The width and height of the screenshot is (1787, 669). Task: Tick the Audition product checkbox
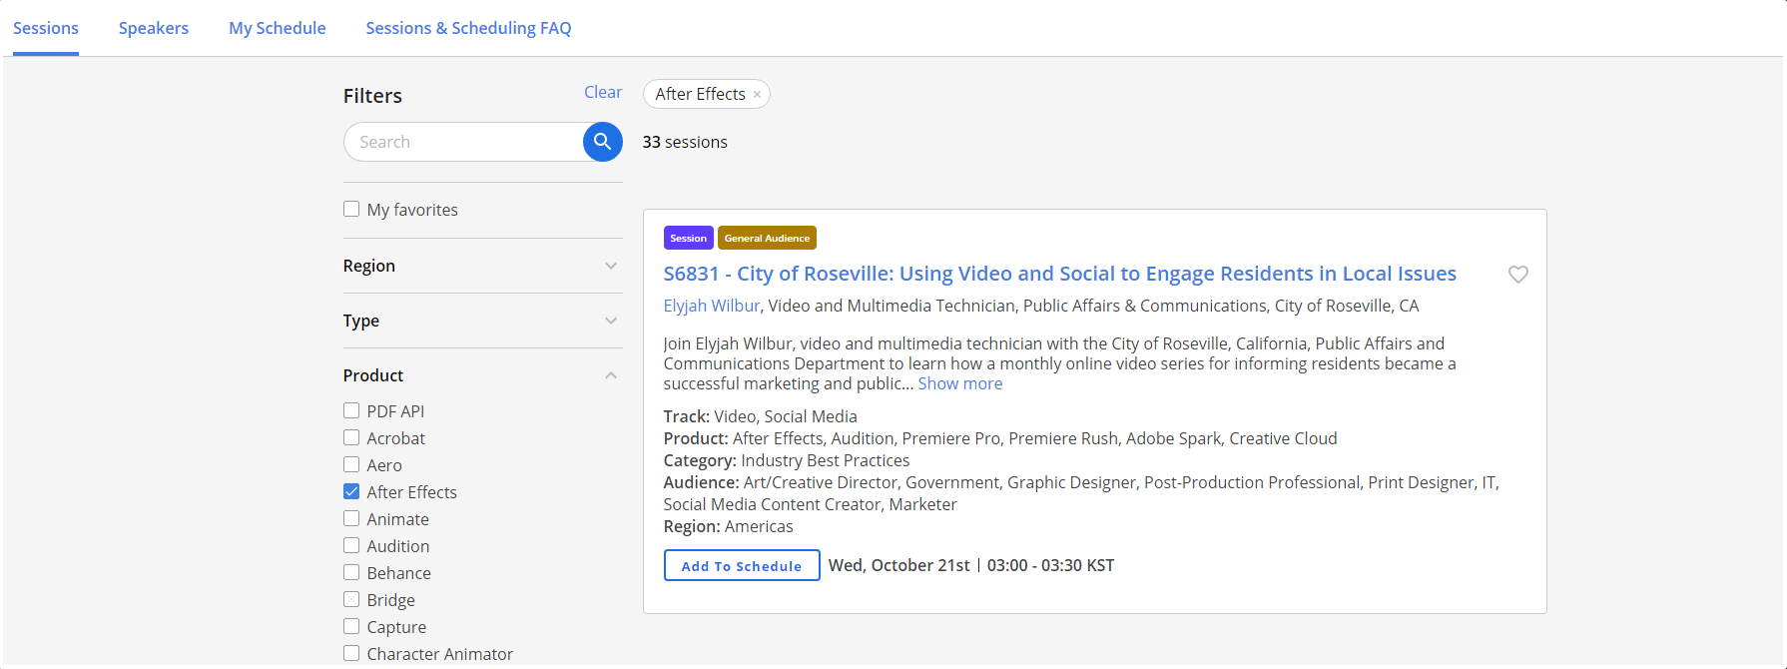pos(351,545)
